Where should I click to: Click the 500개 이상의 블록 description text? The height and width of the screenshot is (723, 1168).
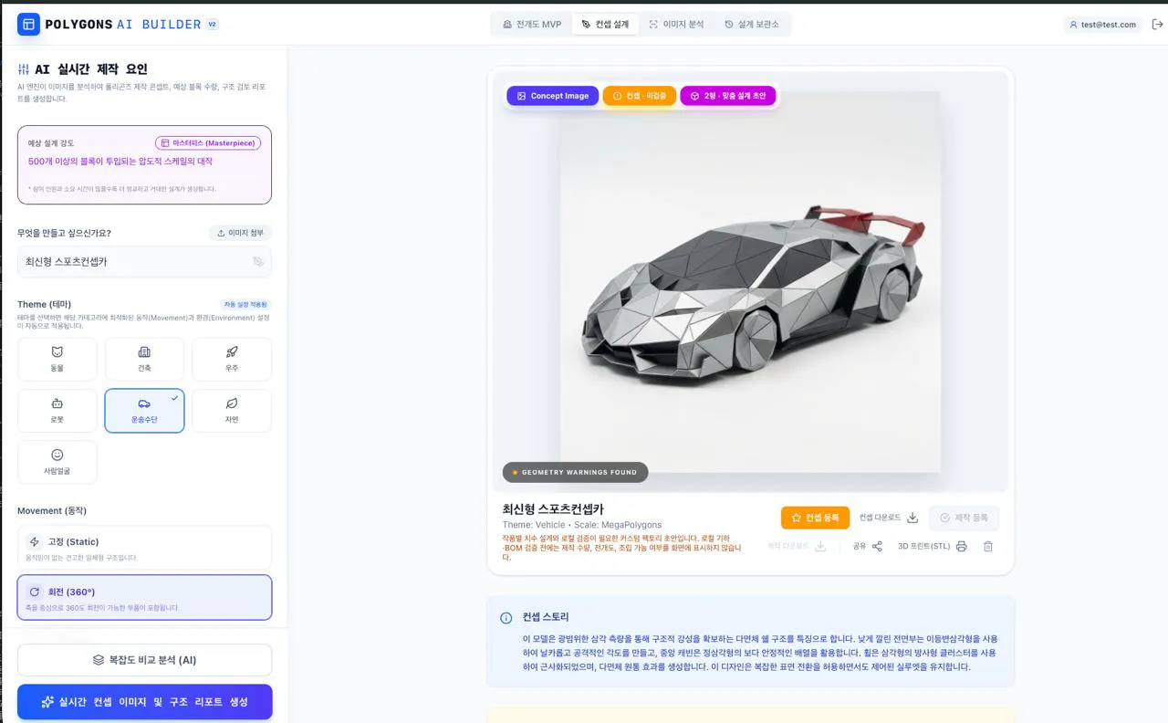tap(120, 162)
